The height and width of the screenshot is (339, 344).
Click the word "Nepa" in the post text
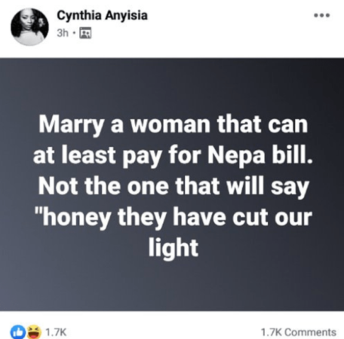[x=236, y=156]
